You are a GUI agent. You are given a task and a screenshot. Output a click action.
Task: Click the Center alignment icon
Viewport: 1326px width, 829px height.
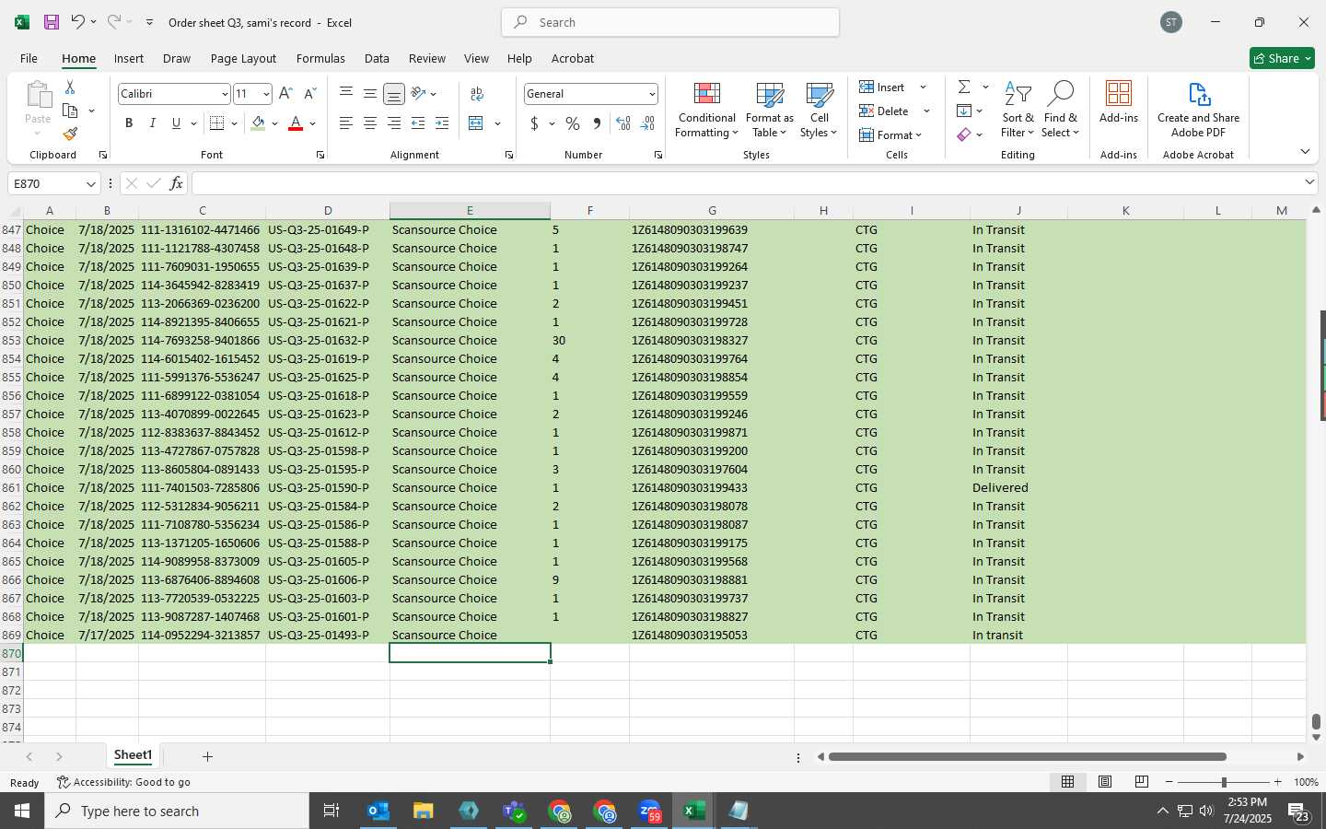370,123
